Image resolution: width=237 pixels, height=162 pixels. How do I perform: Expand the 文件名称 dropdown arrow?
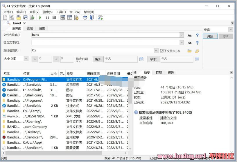pos(182,35)
